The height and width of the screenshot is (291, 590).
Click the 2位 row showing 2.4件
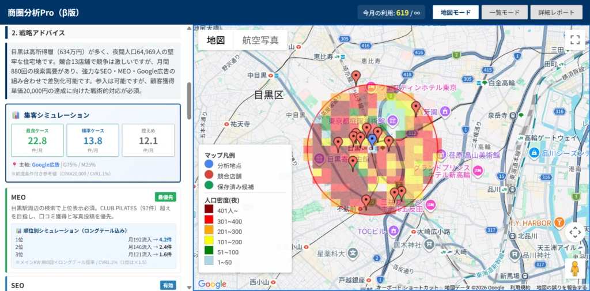94,247
